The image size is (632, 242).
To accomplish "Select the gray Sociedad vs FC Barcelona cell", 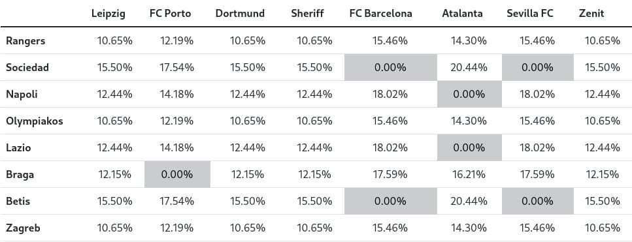I will click(391, 68).
